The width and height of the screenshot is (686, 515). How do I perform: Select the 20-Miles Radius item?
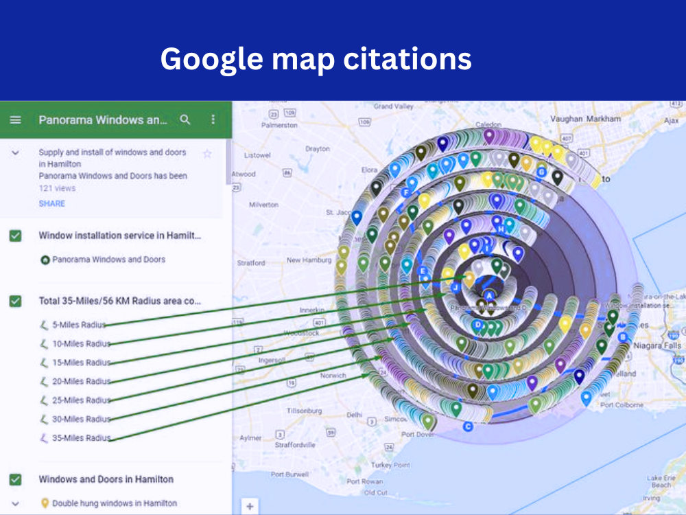click(x=82, y=381)
